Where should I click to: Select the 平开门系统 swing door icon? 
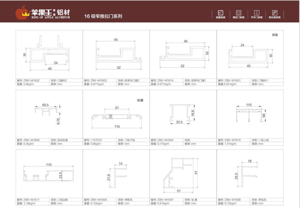257,13
